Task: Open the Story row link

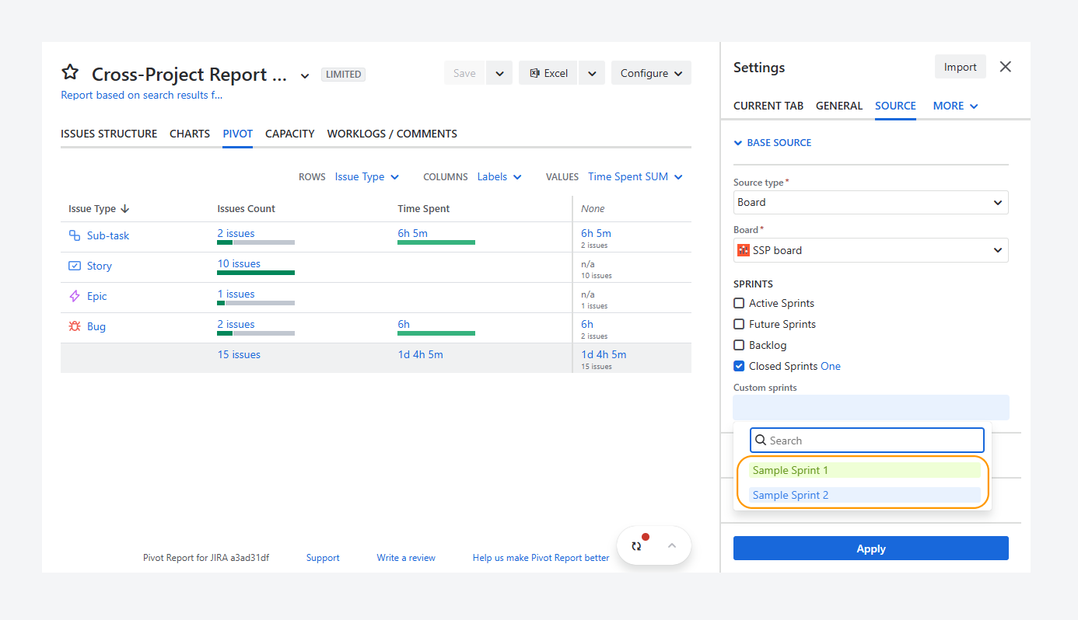Action: pyautogui.click(x=100, y=266)
